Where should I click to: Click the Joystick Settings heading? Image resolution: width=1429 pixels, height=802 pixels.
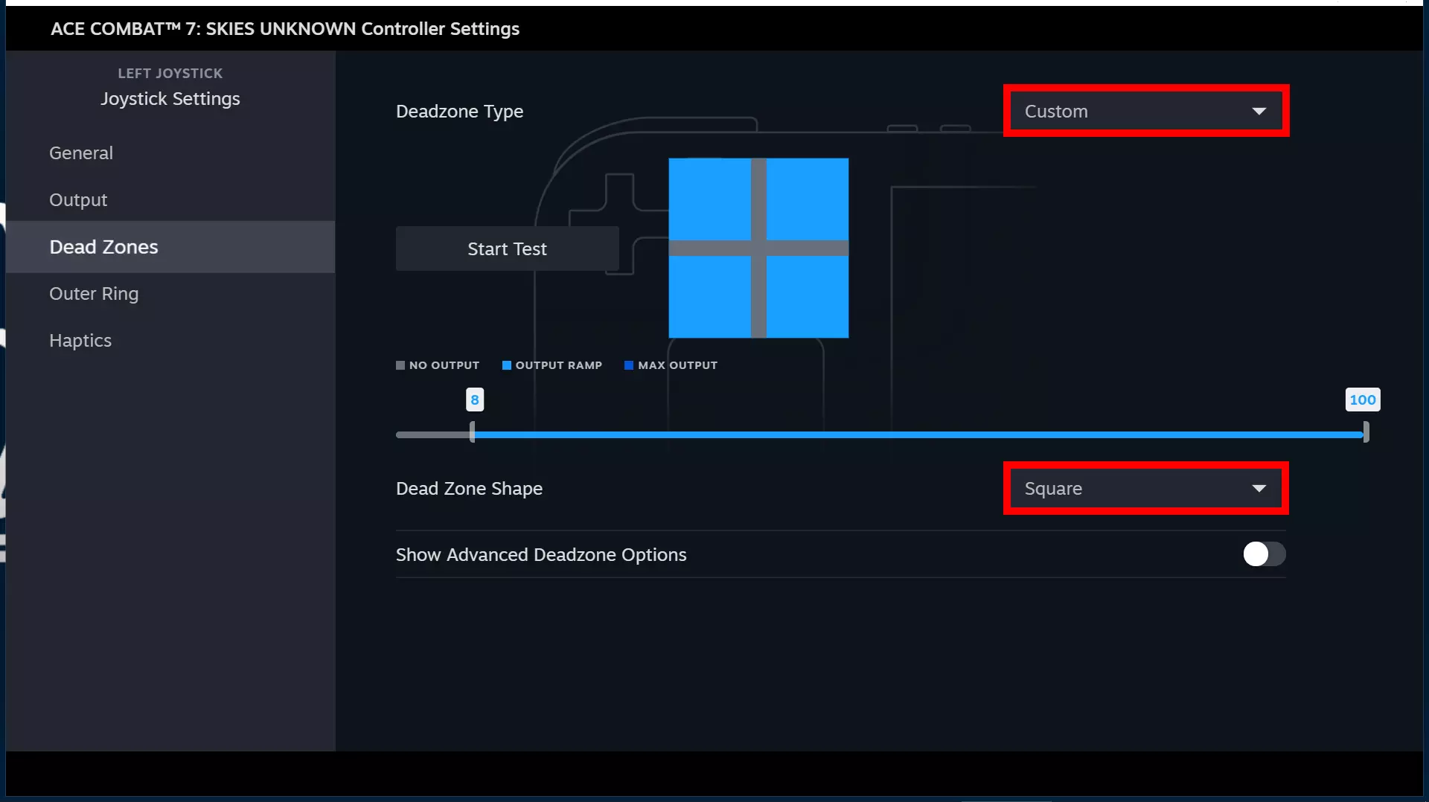(x=170, y=99)
